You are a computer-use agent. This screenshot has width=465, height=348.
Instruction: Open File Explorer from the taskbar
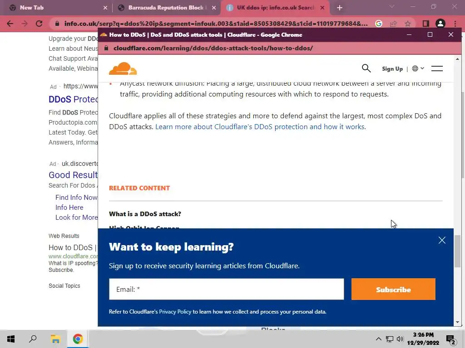click(55, 339)
